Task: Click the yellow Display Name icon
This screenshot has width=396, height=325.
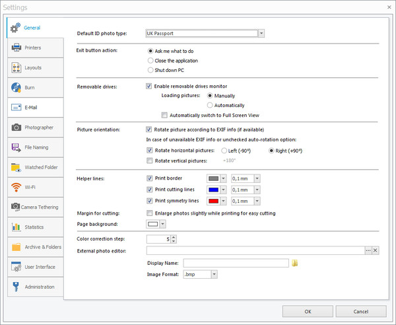Action: [295, 263]
